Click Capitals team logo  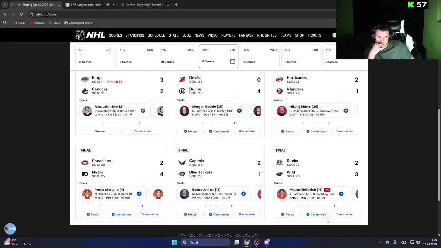pos(182,163)
